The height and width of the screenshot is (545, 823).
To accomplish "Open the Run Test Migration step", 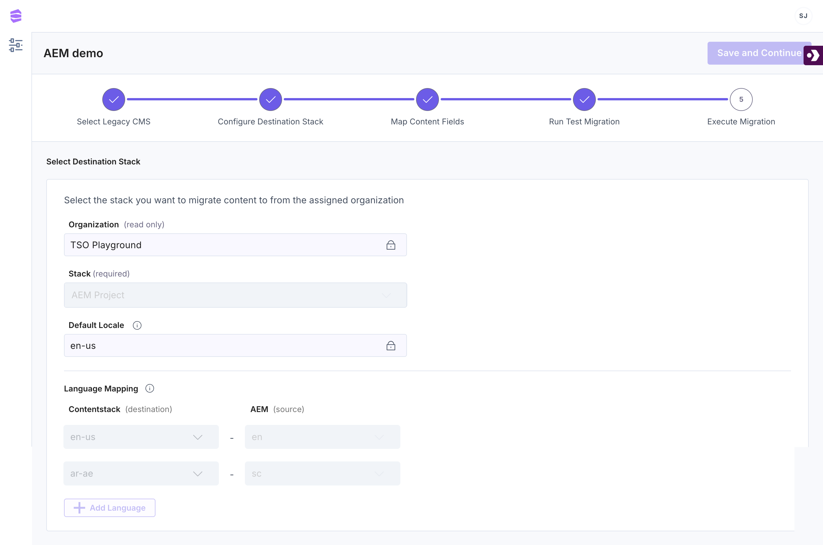I will (584, 100).
